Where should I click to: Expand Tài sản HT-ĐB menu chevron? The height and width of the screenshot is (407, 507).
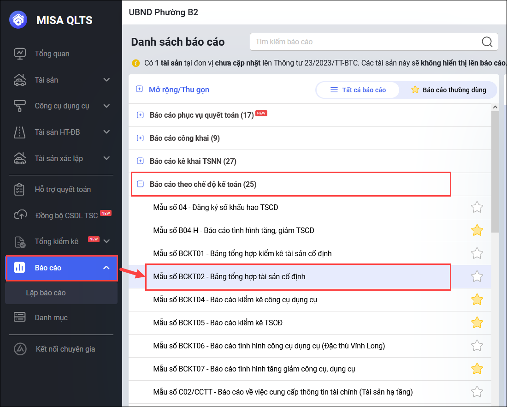point(106,132)
